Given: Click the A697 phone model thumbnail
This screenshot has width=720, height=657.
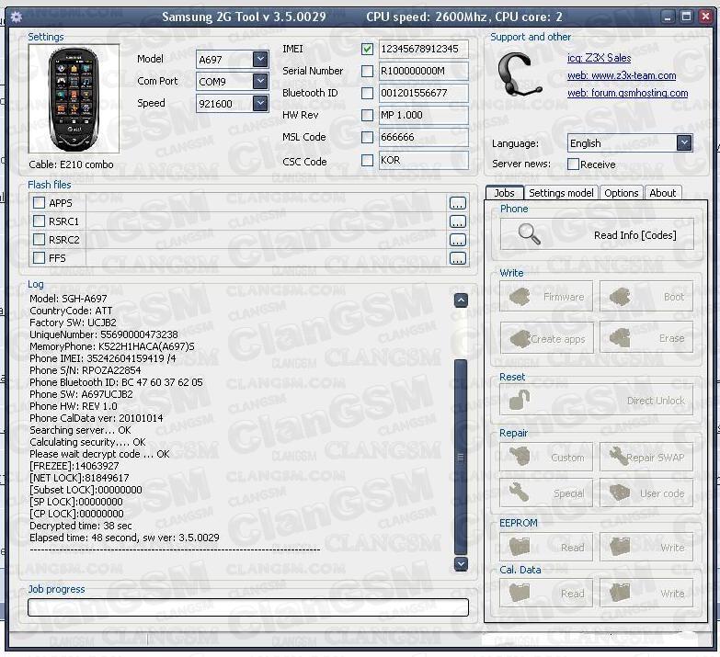Looking at the screenshot, I should coord(74,99).
